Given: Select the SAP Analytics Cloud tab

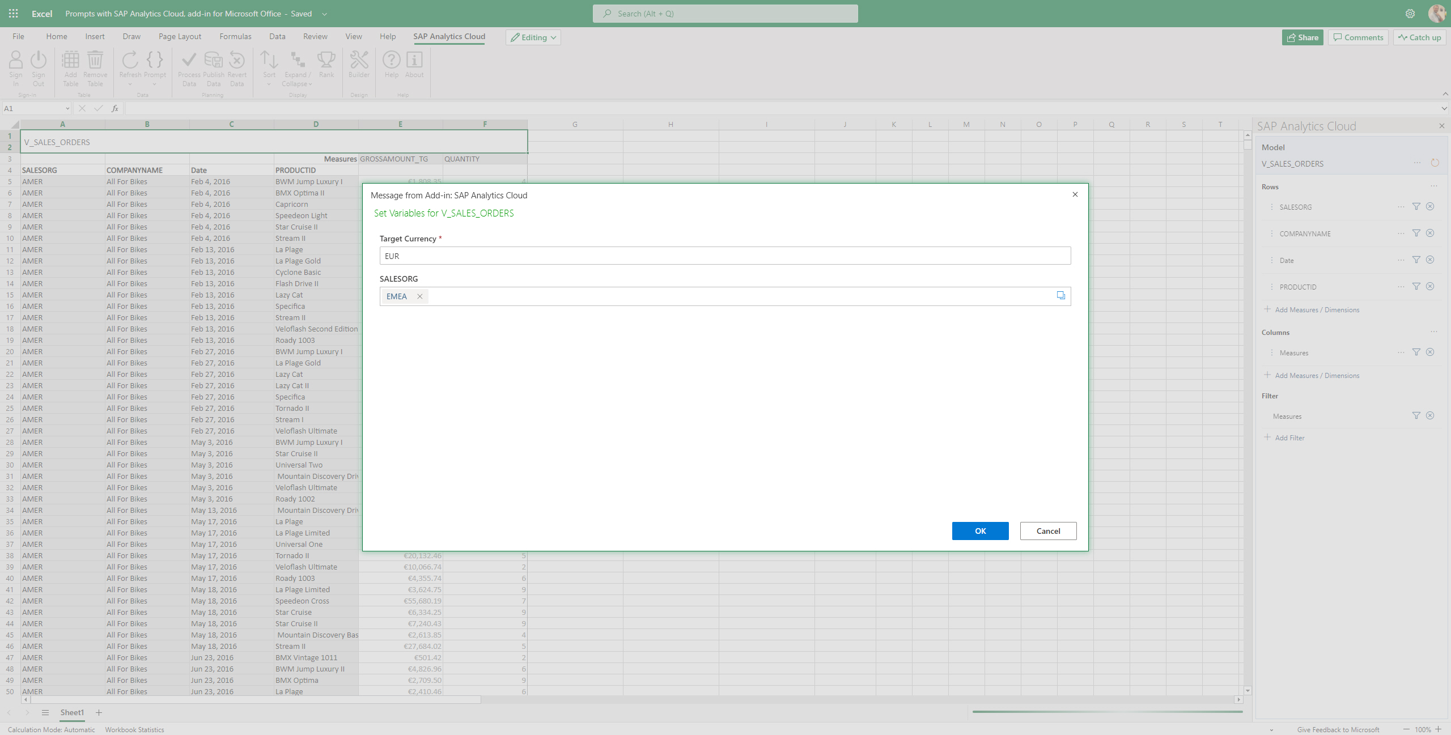Looking at the screenshot, I should pyautogui.click(x=449, y=36).
